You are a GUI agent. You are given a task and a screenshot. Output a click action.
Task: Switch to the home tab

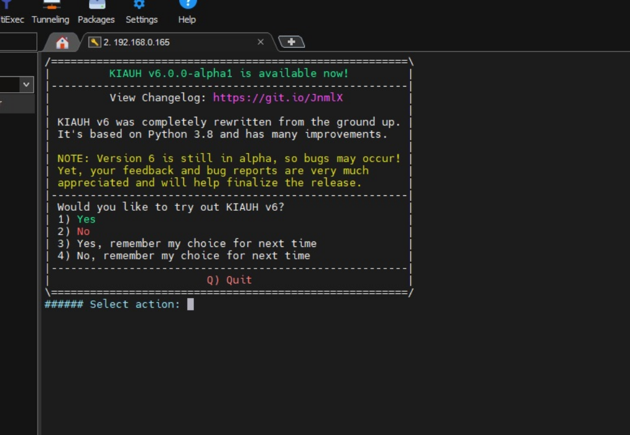[62, 42]
